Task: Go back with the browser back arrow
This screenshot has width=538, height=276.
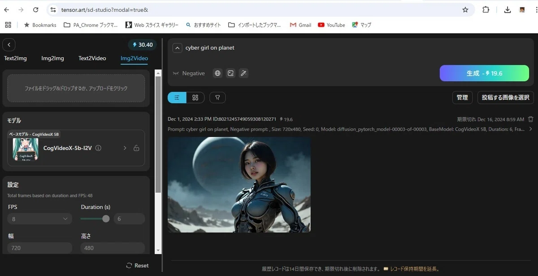Action: (x=7, y=9)
